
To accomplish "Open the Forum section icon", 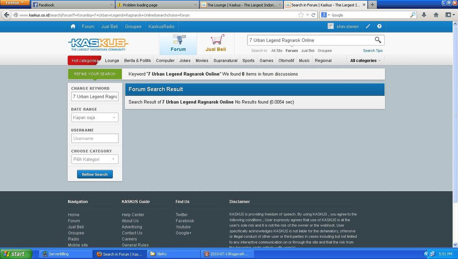I will 178,39.
